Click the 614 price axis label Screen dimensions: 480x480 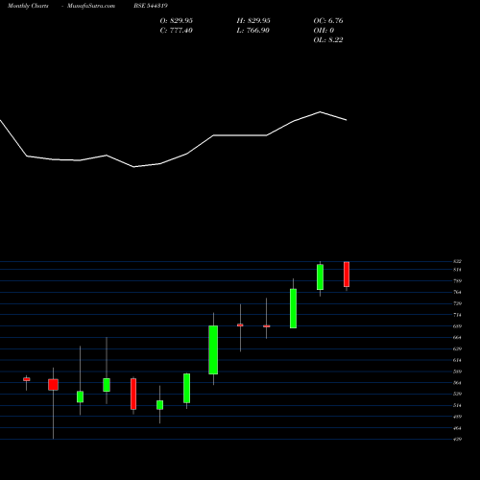click(x=457, y=360)
